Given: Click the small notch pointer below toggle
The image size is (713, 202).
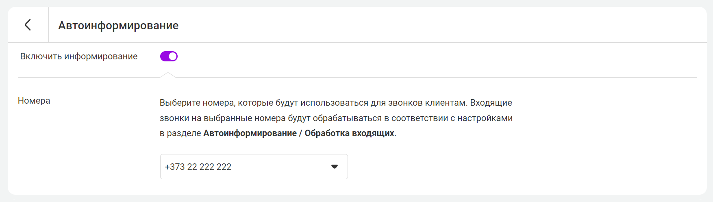Looking at the screenshot, I should click(x=167, y=74).
